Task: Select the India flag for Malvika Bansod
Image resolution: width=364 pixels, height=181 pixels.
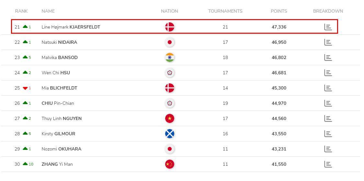Action: point(170,57)
